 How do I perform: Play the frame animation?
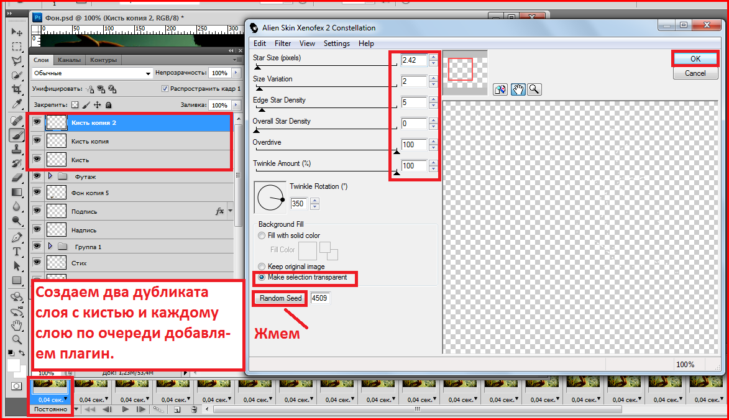click(x=125, y=409)
